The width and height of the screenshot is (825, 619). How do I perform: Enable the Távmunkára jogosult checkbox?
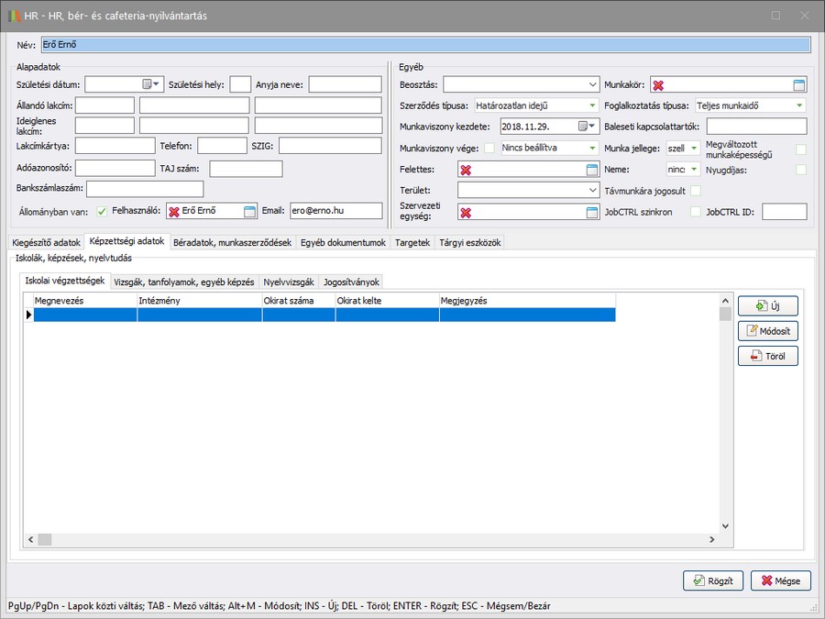click(696, 191)
